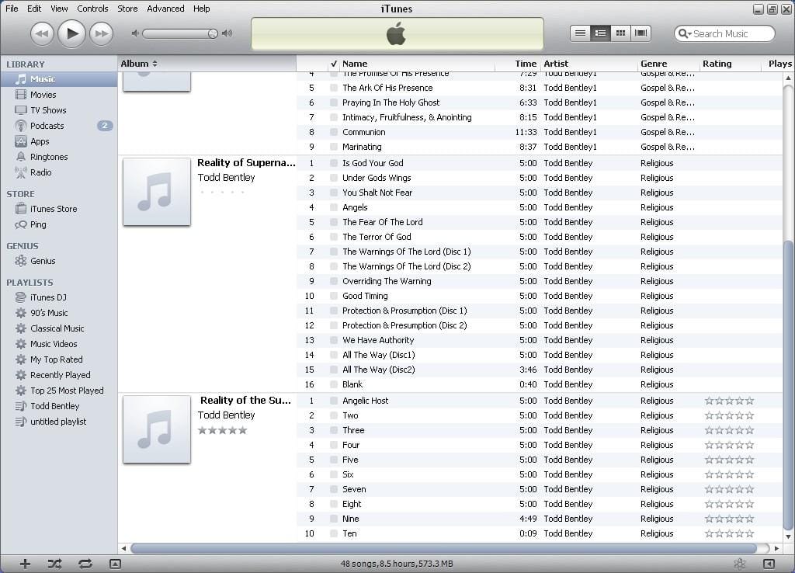Toggle checkbox beside Angelic Host
This screenshot has height=573, width=795.
pos(334,401)
